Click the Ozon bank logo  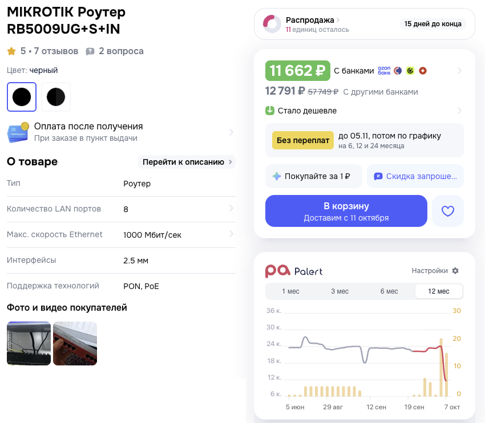tap(384, 71)
